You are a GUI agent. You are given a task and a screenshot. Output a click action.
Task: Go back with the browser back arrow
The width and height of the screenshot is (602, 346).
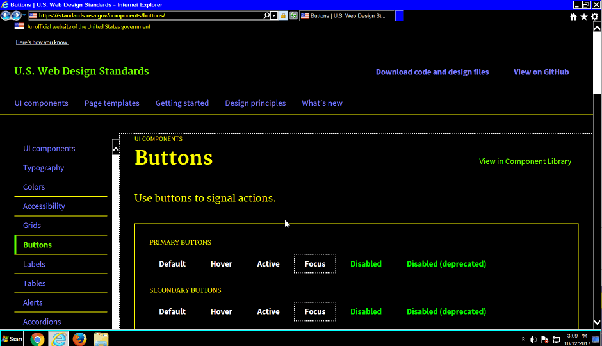click(5, 15)
